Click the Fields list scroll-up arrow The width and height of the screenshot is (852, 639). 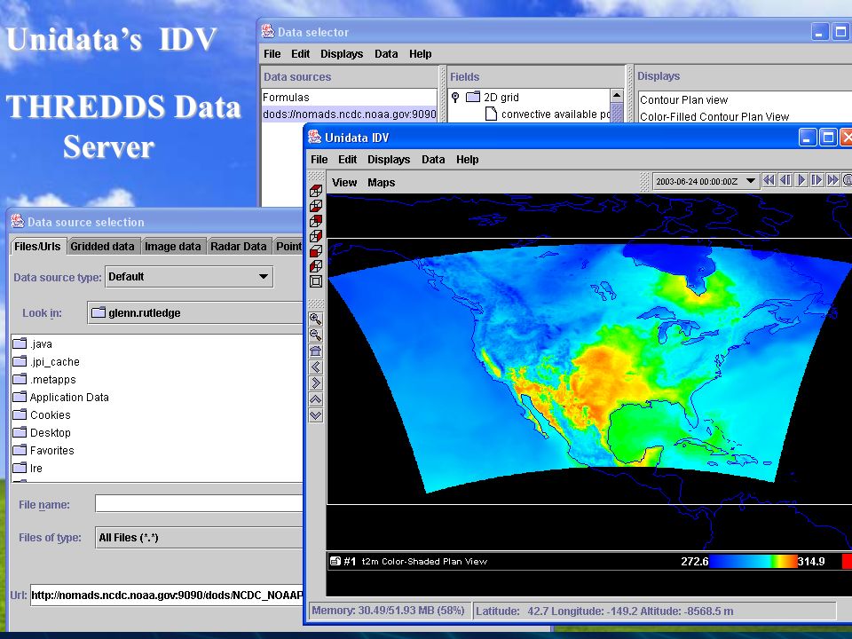[x=617, y=96]
